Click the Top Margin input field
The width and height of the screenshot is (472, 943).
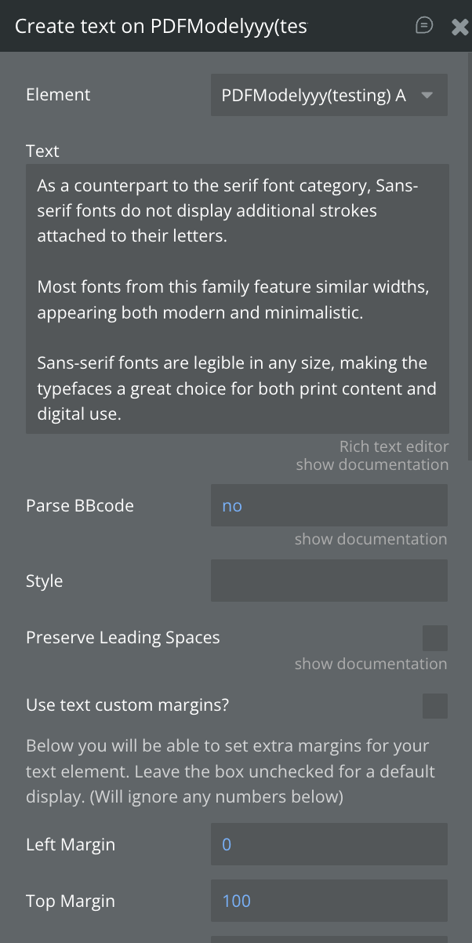(x=329, y=901)
